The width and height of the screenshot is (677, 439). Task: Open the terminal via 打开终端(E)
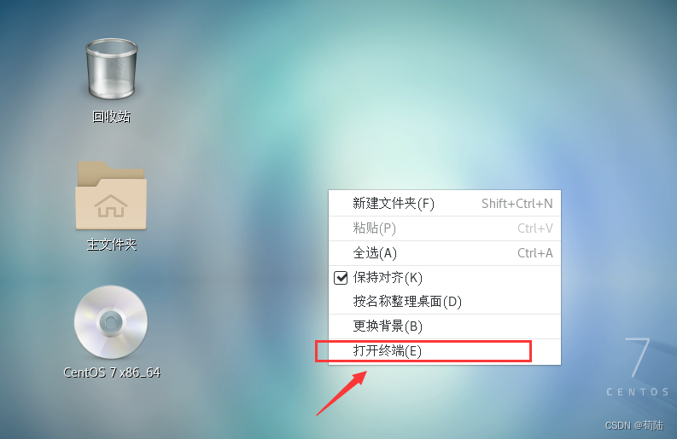click(445, 351)
